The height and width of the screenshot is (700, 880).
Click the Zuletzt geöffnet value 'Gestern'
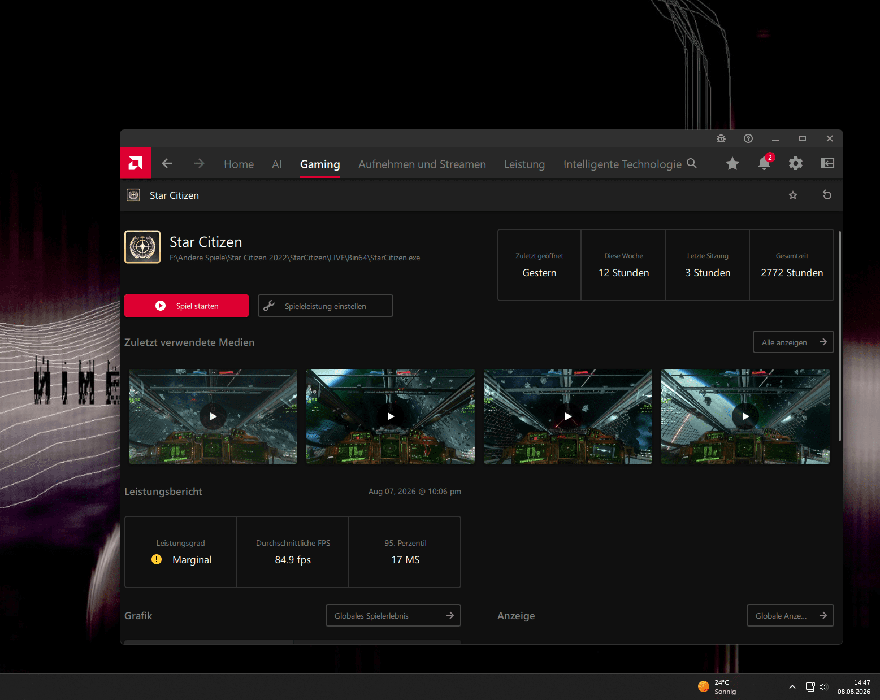click(x=539, y=273)
